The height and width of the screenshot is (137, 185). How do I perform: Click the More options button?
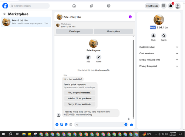tap(113, 31)
